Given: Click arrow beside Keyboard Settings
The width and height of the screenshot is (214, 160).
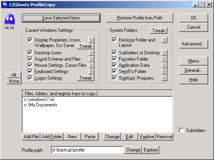Looking at the screenshot, I should tap(91, 71).
